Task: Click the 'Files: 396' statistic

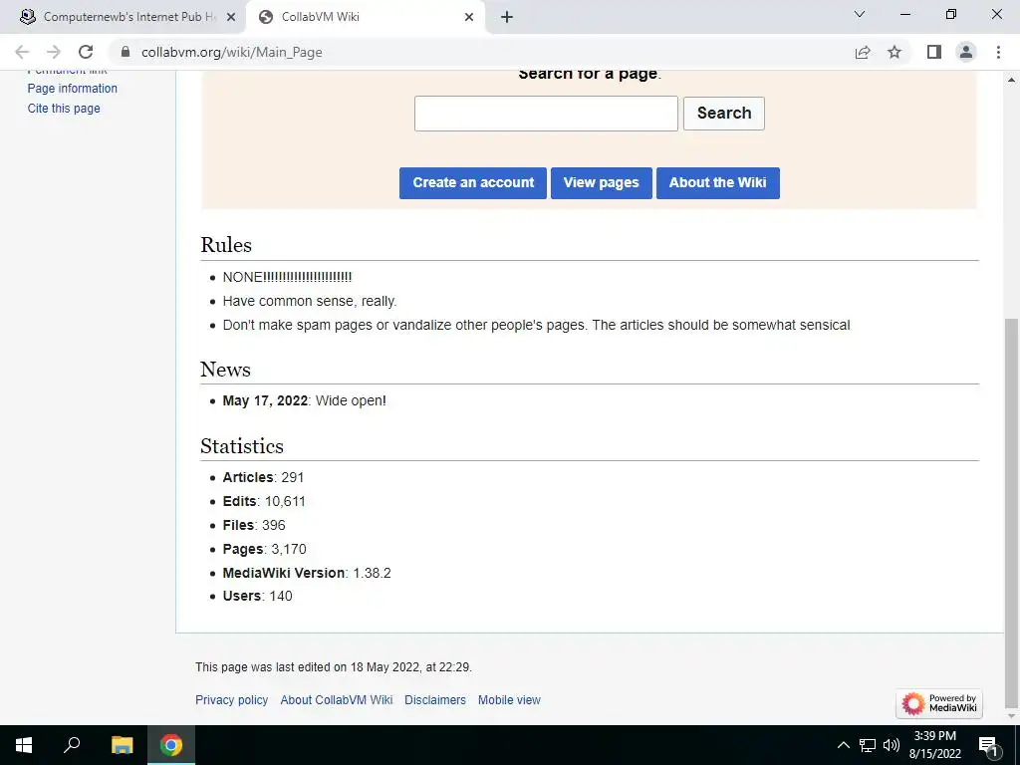Action: [254, 525]
